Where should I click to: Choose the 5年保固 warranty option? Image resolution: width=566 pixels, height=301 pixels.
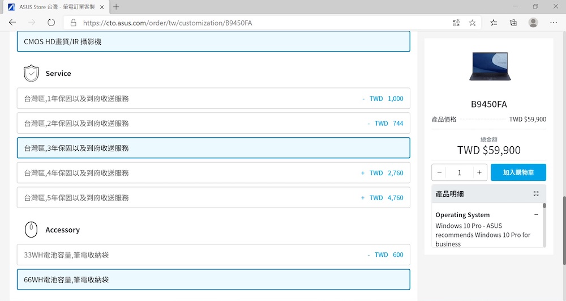pyautogui.click(x=213, y=198)
